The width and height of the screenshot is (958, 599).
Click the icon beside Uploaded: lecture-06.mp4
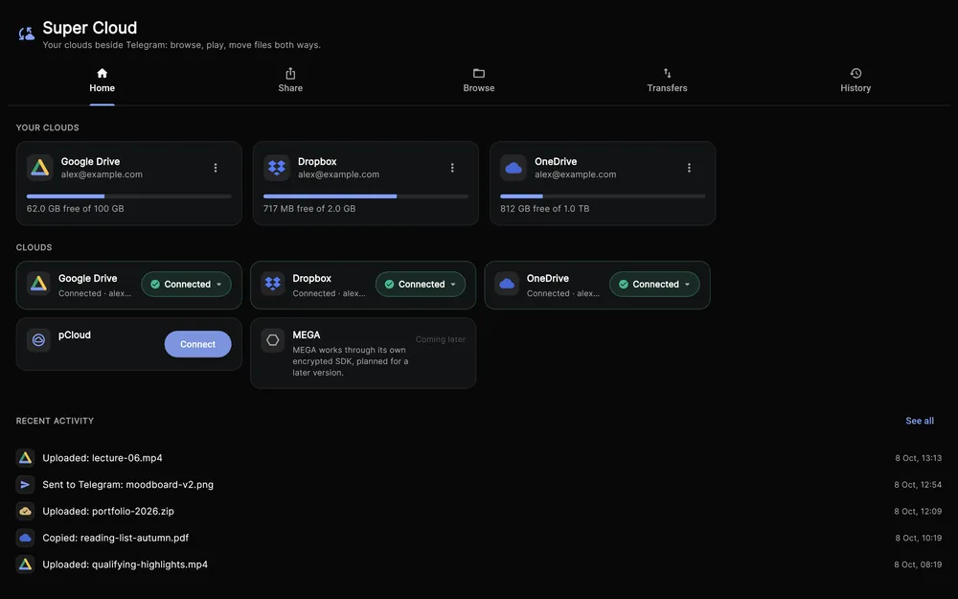[x=25, y=458]
